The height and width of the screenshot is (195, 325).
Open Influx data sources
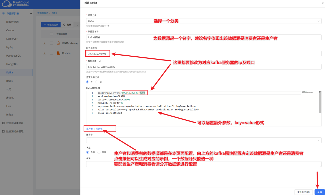click(x=9, y=115)
